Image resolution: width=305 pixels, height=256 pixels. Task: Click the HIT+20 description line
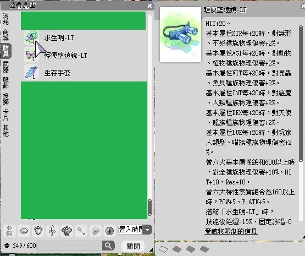coord(218,24)
